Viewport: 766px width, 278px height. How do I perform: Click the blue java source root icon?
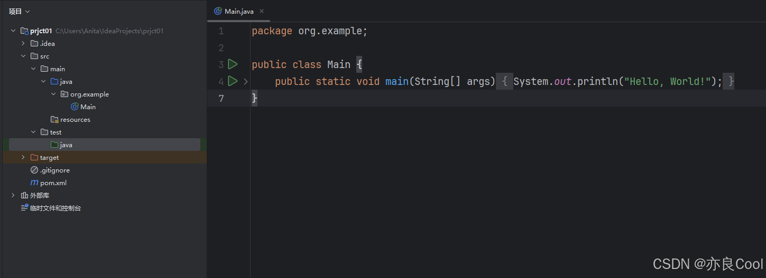tap(54, 82)
